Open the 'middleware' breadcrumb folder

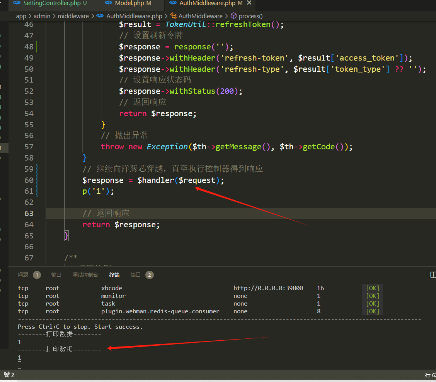click(x=73, y=16)
